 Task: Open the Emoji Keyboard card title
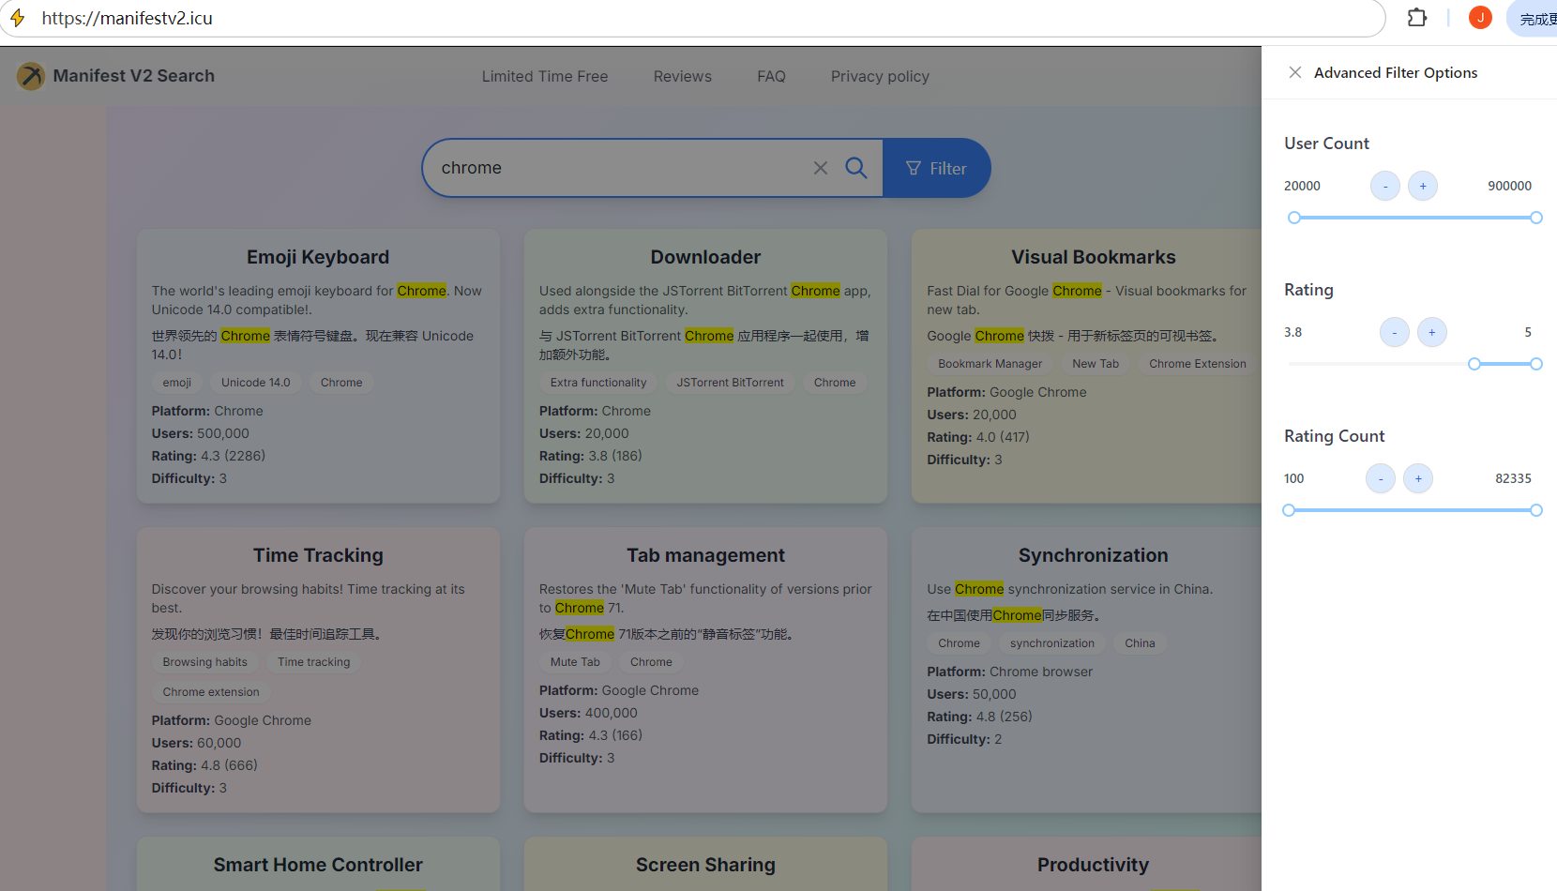pos(318,257)
